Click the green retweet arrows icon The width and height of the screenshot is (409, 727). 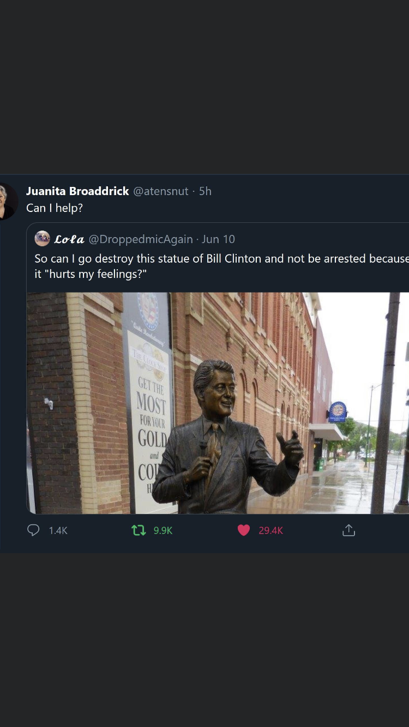pos(139,530)
